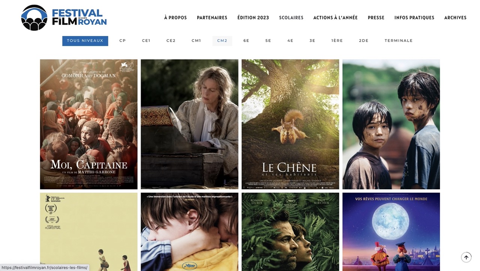Go to the PRESSE page
Viewport: 480px width, 271px height.
(376, 18)
